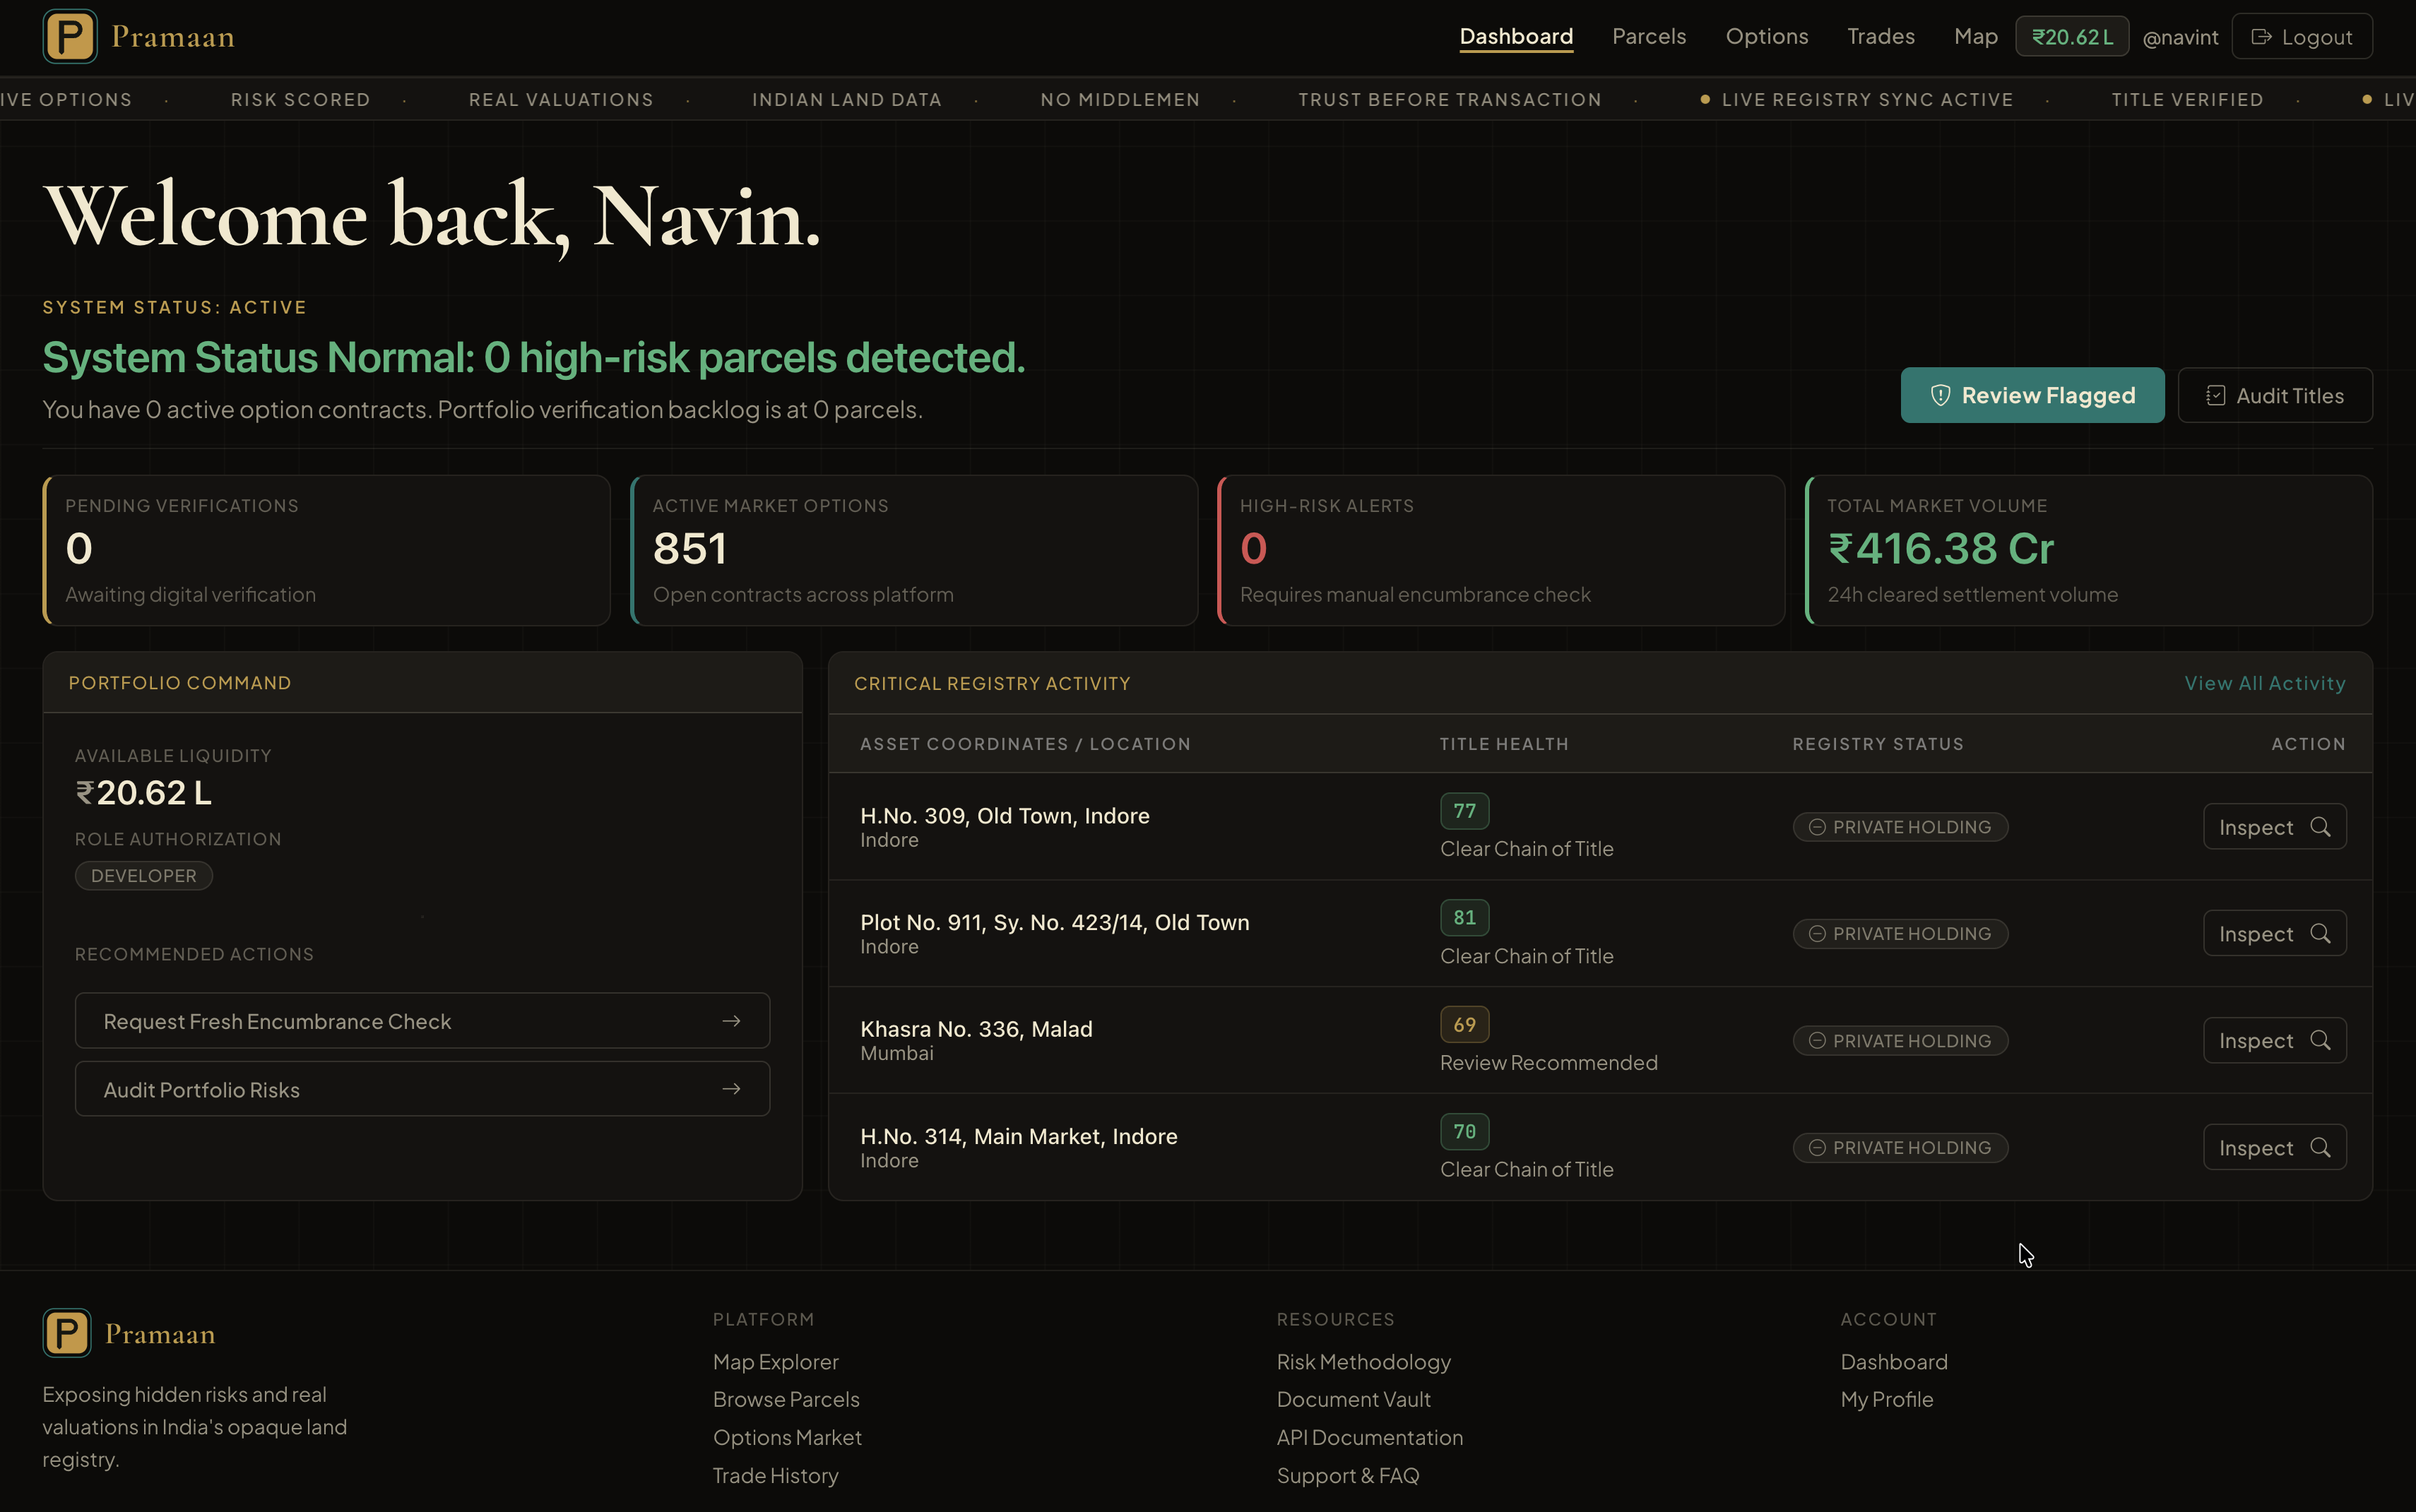Switch to the Trades nav item
Screen dimensions: 2416x1512
pos(1881,37)
